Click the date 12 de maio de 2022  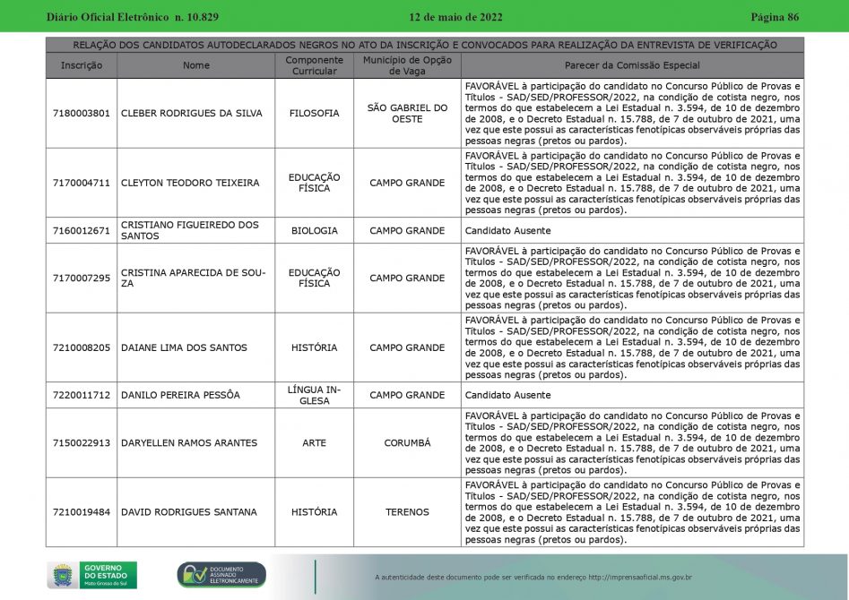click(455, 17)
